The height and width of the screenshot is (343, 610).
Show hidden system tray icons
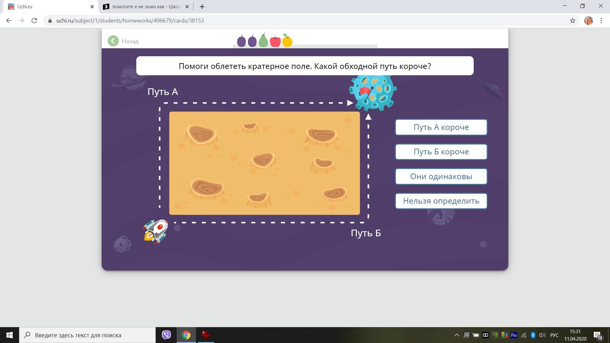click(457, 335)
